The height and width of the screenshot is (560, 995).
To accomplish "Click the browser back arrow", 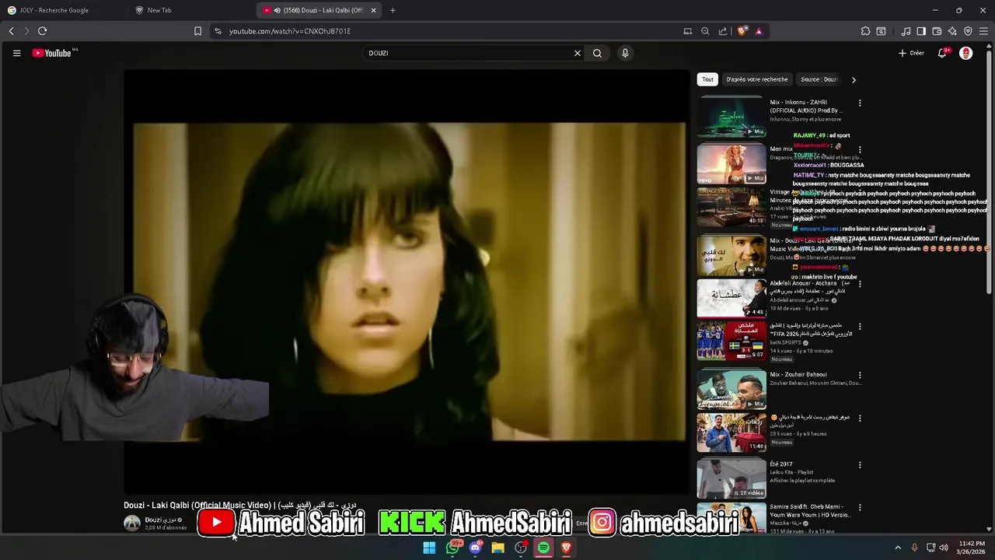I will [11, 31].
